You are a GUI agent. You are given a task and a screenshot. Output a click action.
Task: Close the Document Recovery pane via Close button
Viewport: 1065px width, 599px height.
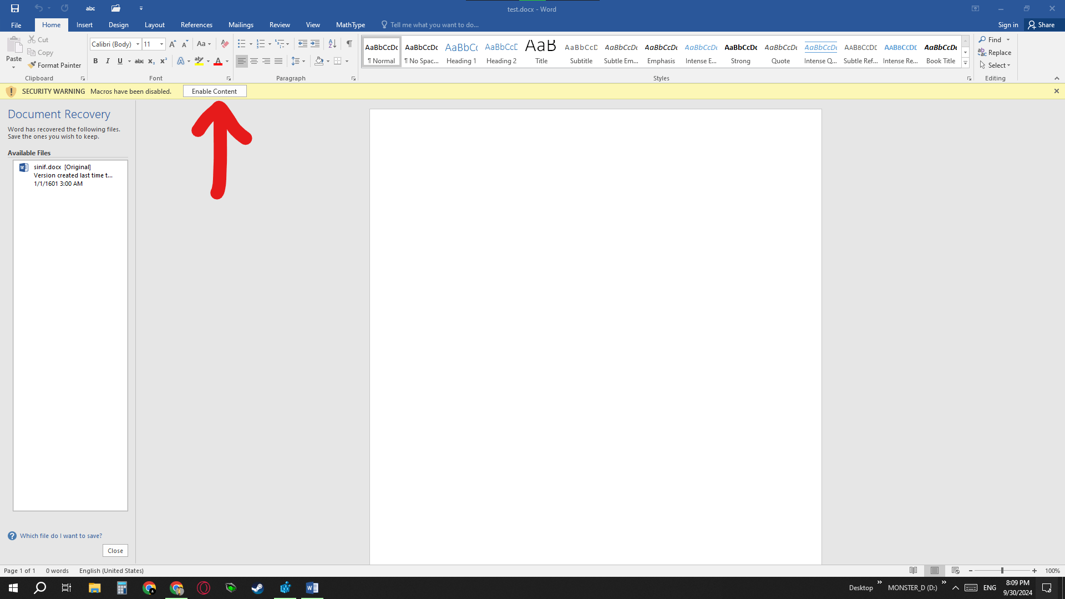click(x=115, y=550)
